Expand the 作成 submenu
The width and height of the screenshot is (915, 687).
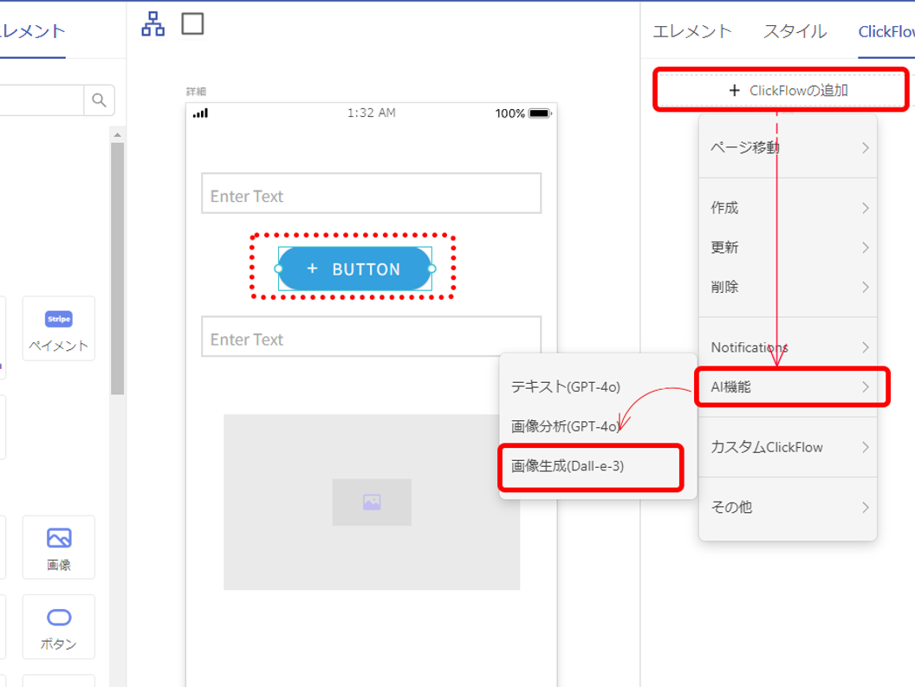point(788,208)
